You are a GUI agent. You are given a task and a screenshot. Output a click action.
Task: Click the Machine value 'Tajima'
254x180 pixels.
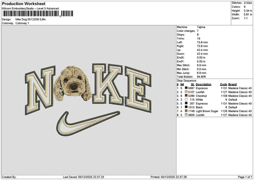(x=201, y=27)
